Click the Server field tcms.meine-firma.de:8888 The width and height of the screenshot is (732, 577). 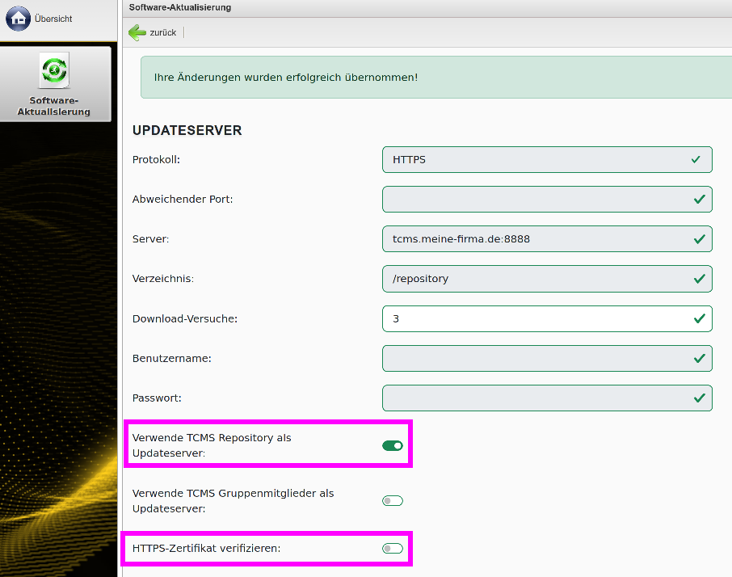[547, 239]
